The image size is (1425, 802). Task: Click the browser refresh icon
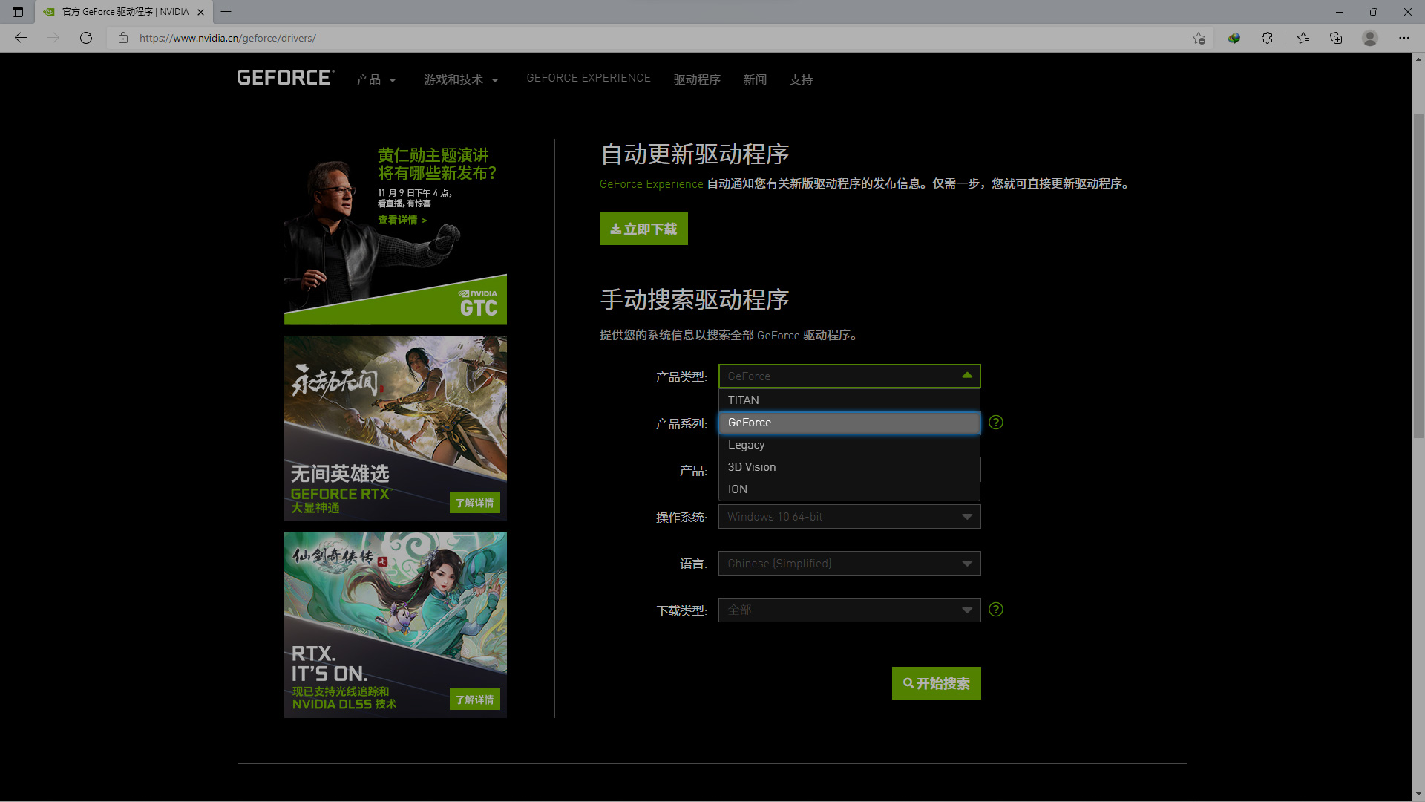tap(86, 38)
